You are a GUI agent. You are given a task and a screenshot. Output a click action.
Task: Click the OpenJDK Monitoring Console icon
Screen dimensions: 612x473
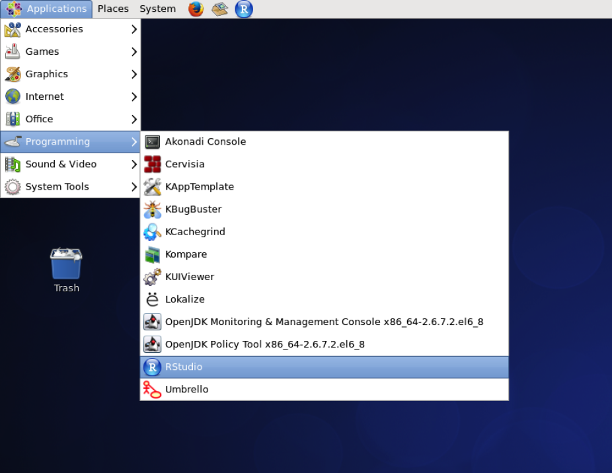coord(152,322)
